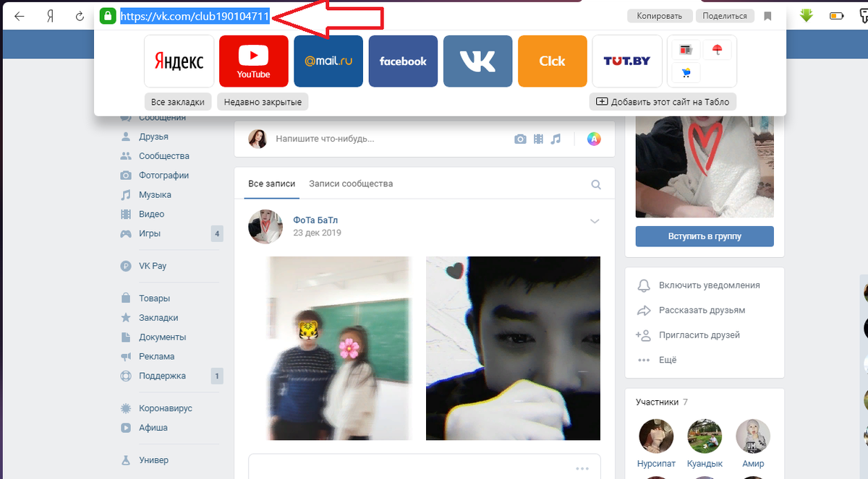Image resolution: width=868 pixels, height=479 pixels.
Task: Switch to the Записи сообщества tab
Action: click(351, 184)
